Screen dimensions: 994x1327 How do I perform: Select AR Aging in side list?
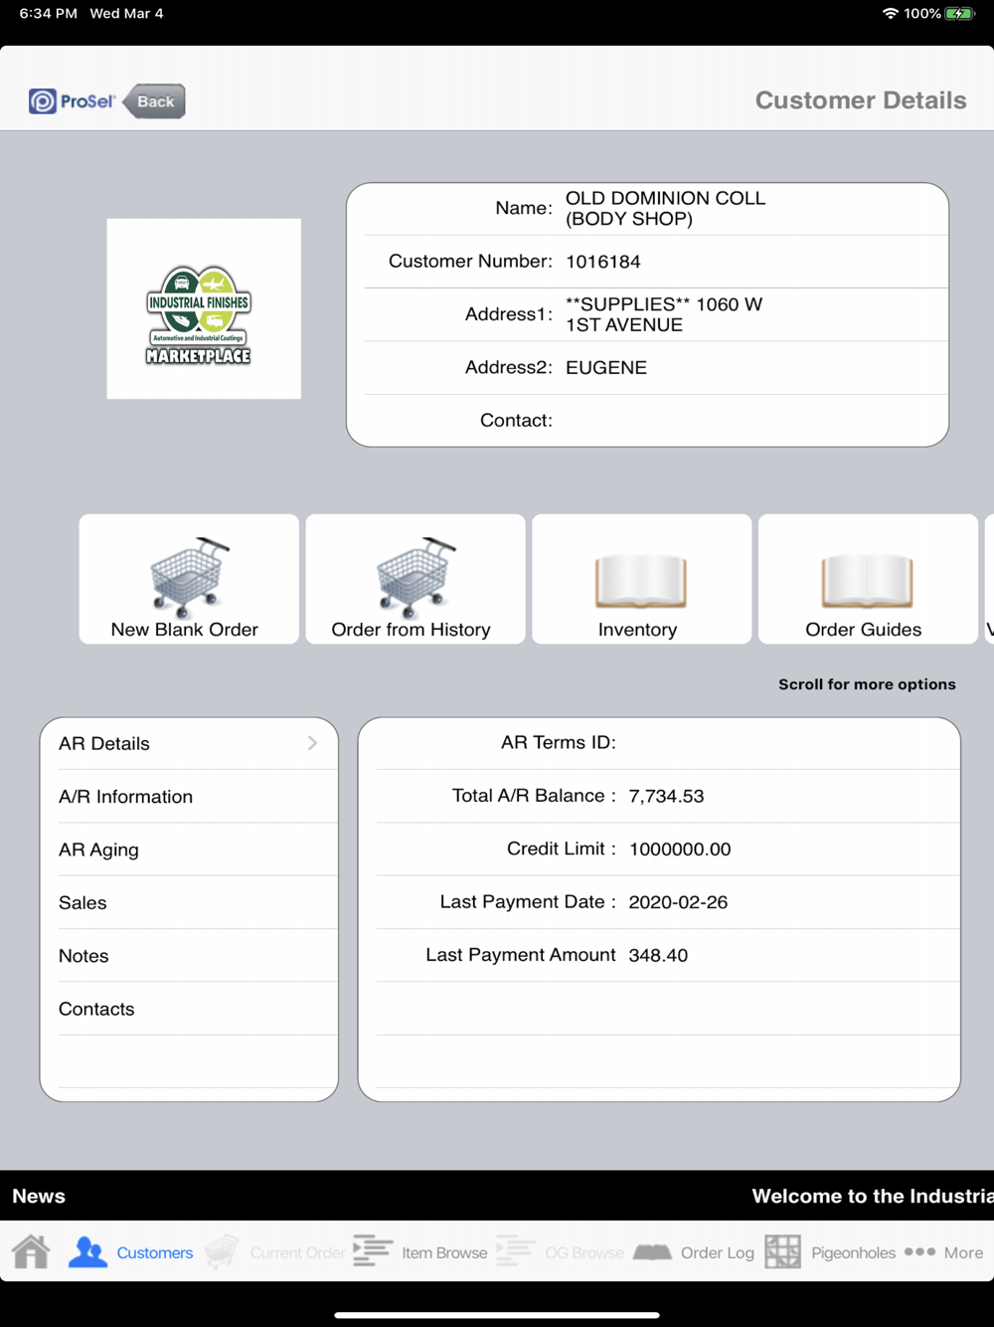[x=189, y=850]
